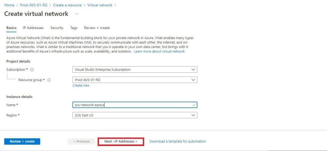Viewport: 327px width, 151px height.
Task: Open Learn more about virtual network link
Action: click(159, 52)
